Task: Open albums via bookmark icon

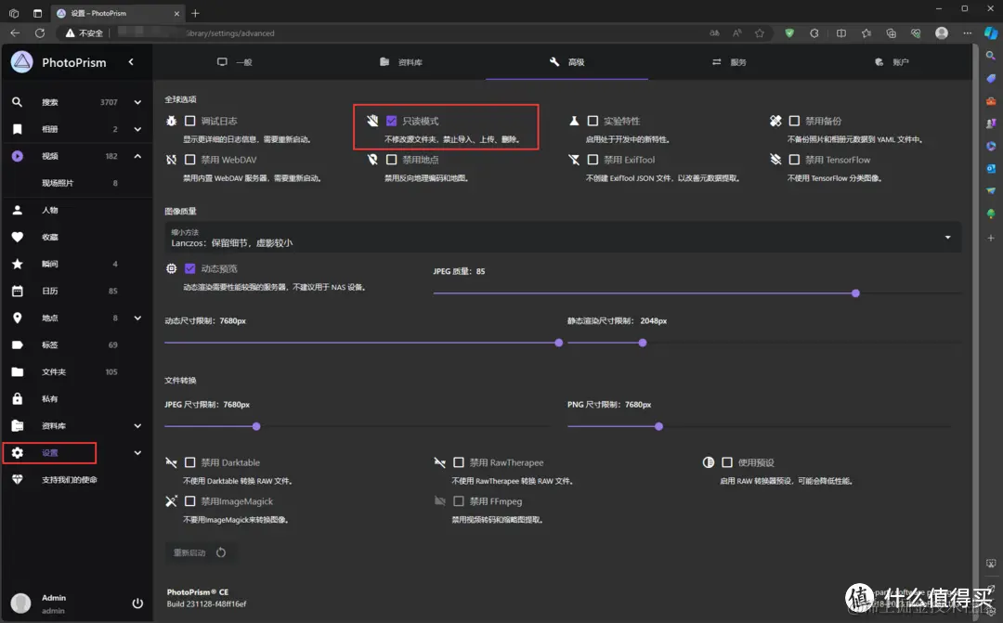Action: click(x=18, y=129)
